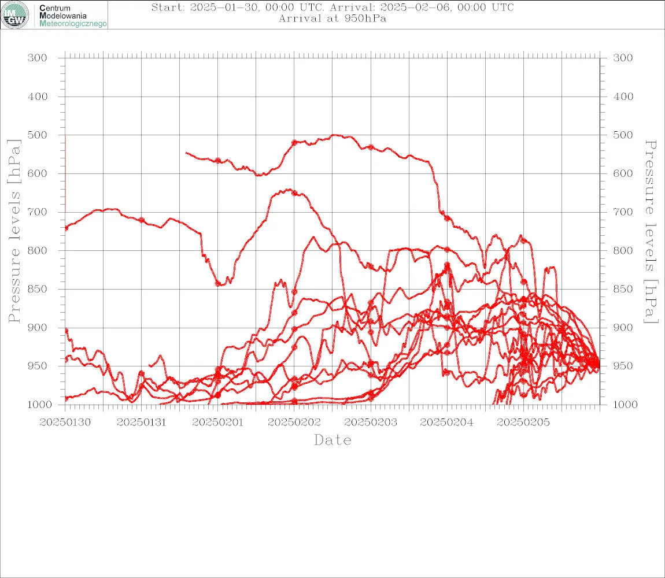The image size is (665, 578).
Task: Click the left axis 1000 pressure label
Action: click(x=39, y=405)
